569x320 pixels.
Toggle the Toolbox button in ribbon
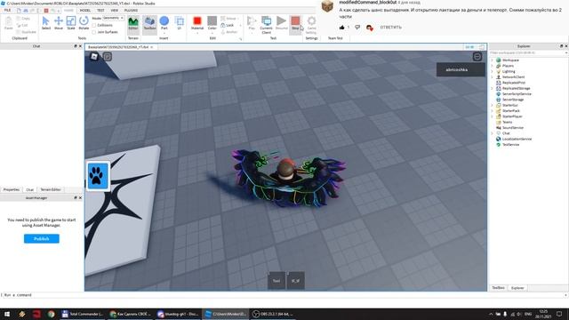point(149,22)
